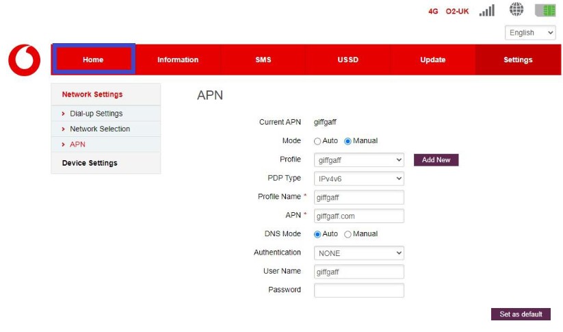563x332 pixels.
Task: Select Auto APN mode radio button
Action: [317, 141]
